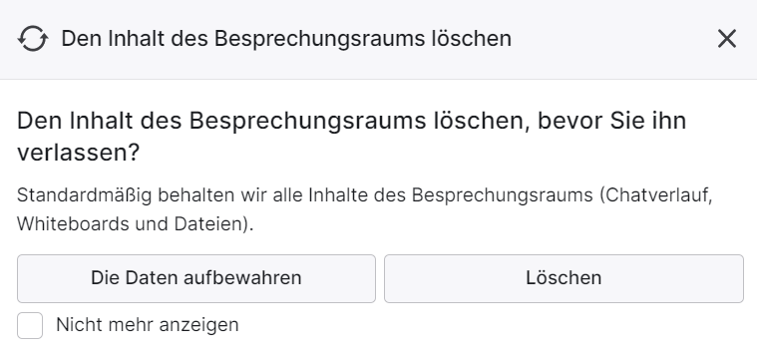The height and width of the screenshot is (359, 757).
Task: Enable the do-not-show-again checkbox
Action: coord(30,325)
